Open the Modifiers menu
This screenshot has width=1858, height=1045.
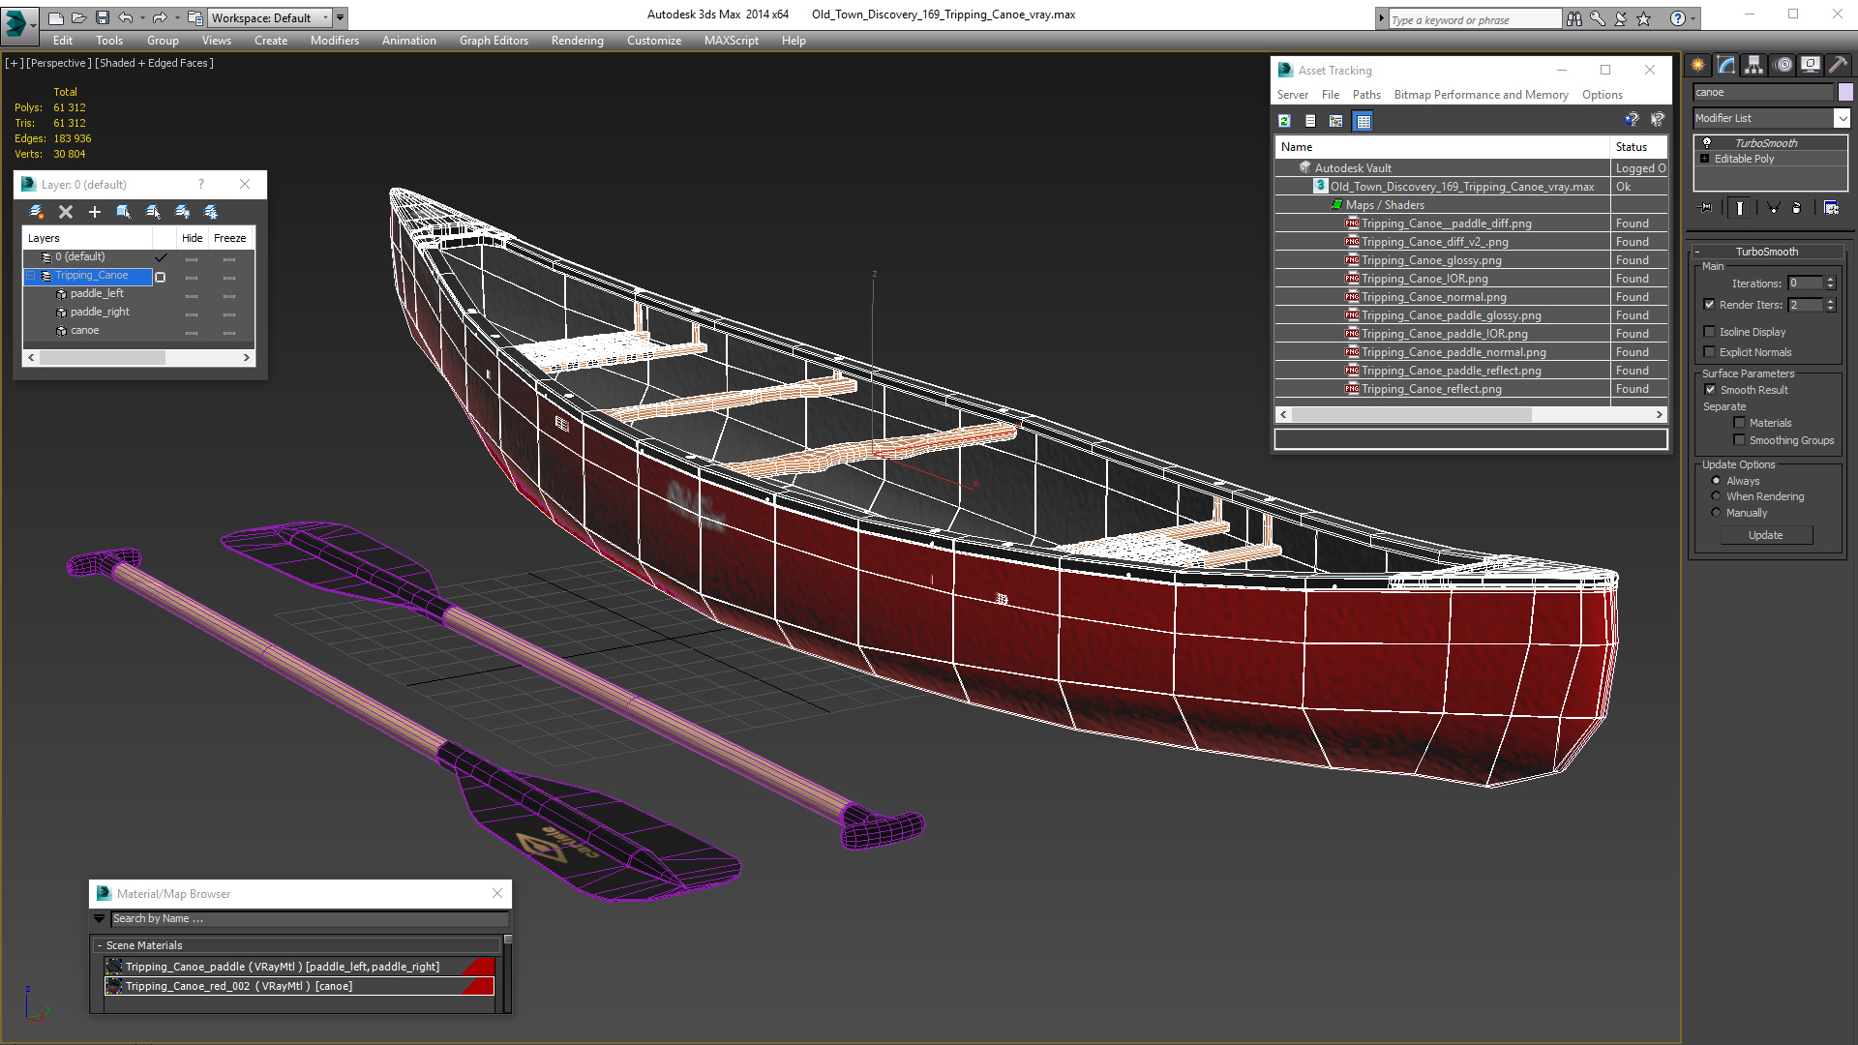334,41
